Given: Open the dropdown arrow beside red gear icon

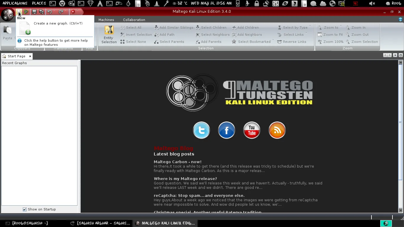Looking at the screenshot, I should pos(77,11).
